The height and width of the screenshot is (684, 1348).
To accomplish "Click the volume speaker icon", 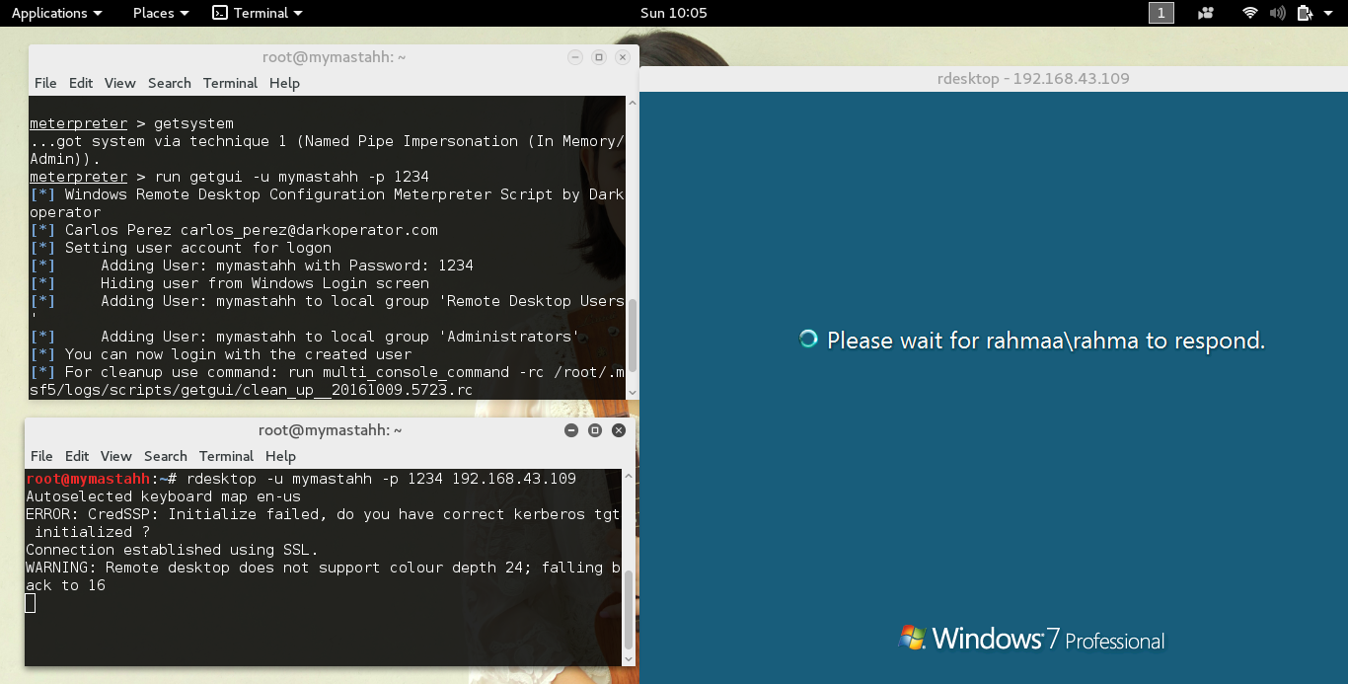I will pyautogui.click(x=1277, y=13).
